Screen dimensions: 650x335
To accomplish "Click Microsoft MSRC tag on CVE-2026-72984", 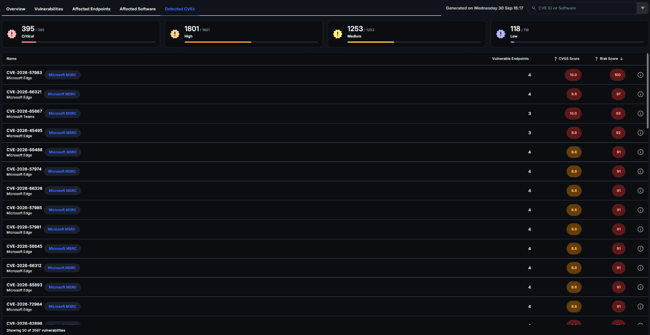I will 62,306.
